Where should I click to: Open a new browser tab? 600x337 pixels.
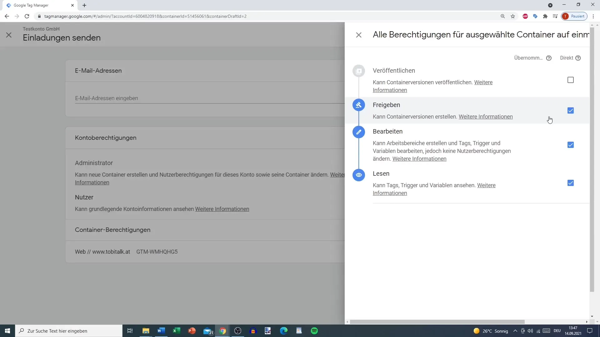click(84, 5)
